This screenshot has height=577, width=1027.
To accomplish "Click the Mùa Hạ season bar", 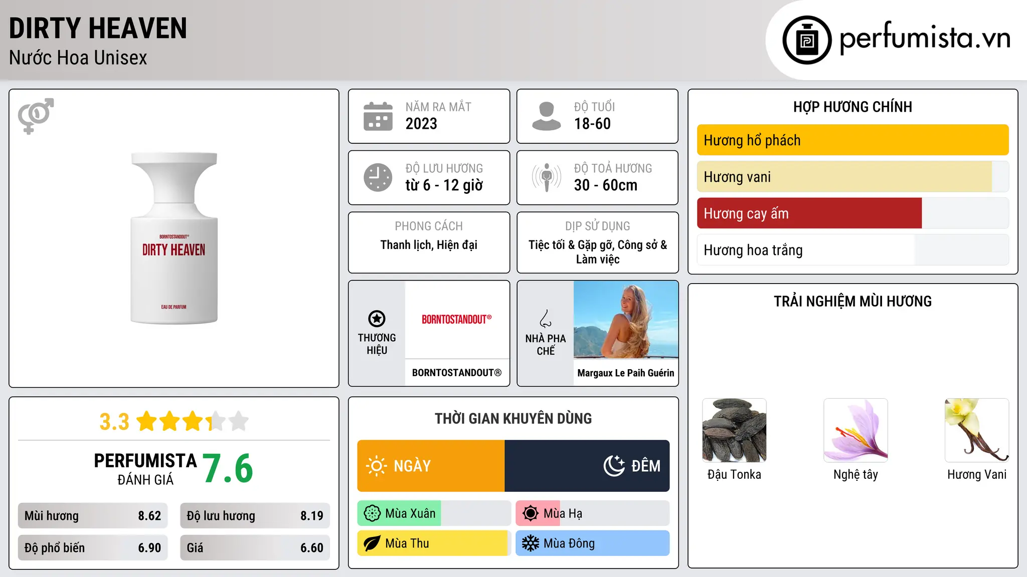I will coord(593,513).
